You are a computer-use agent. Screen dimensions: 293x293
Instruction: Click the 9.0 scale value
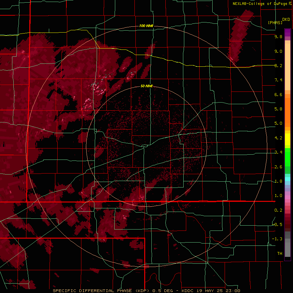click(x=278, y=51)
